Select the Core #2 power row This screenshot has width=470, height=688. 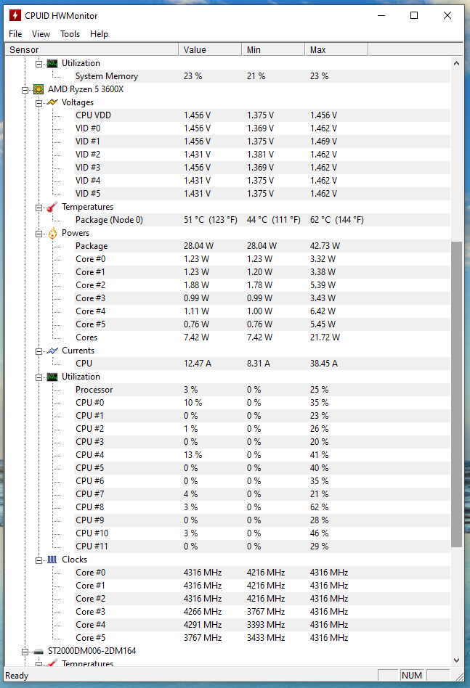pyautogui.click(x=262, y=285)
